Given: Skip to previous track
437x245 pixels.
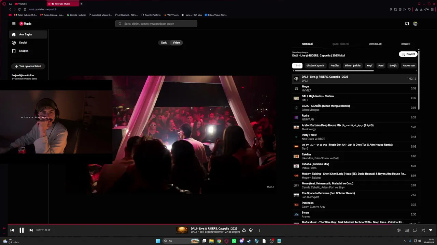Looking at the screenshot, I should pos(12,230).
